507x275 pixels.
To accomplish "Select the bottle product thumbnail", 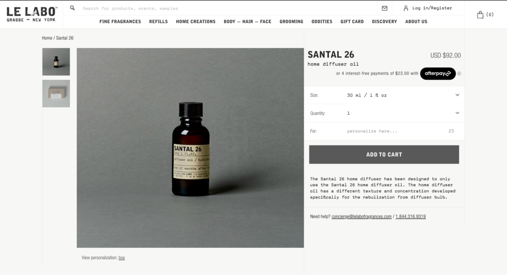I will click(x=56, y=62).
